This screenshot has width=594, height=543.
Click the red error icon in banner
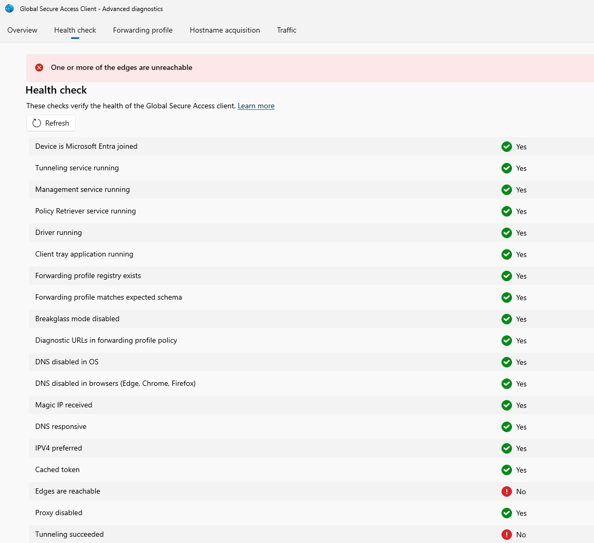point(39,68)
